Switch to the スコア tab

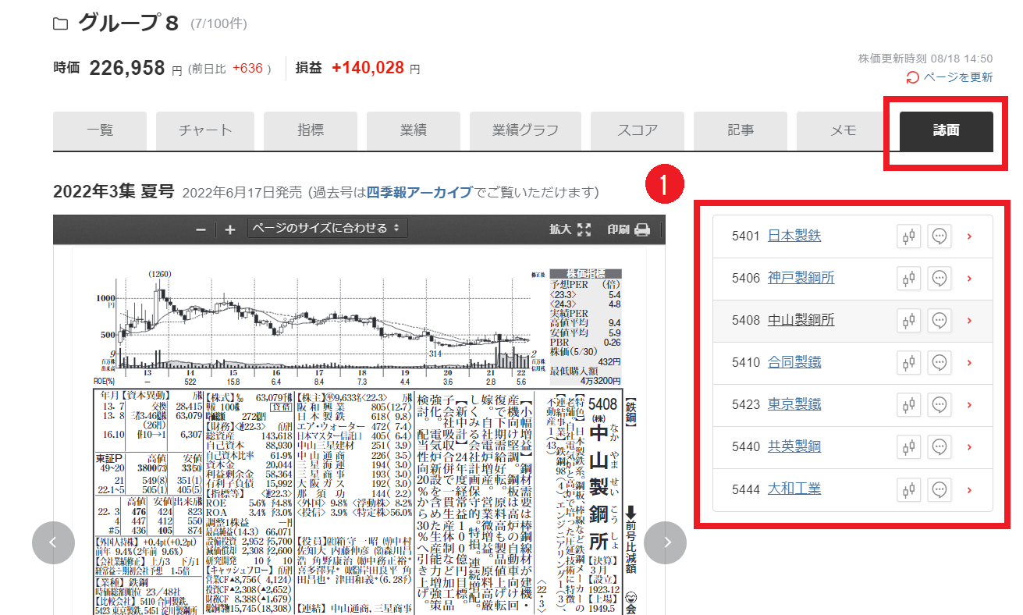coord(638,131)
